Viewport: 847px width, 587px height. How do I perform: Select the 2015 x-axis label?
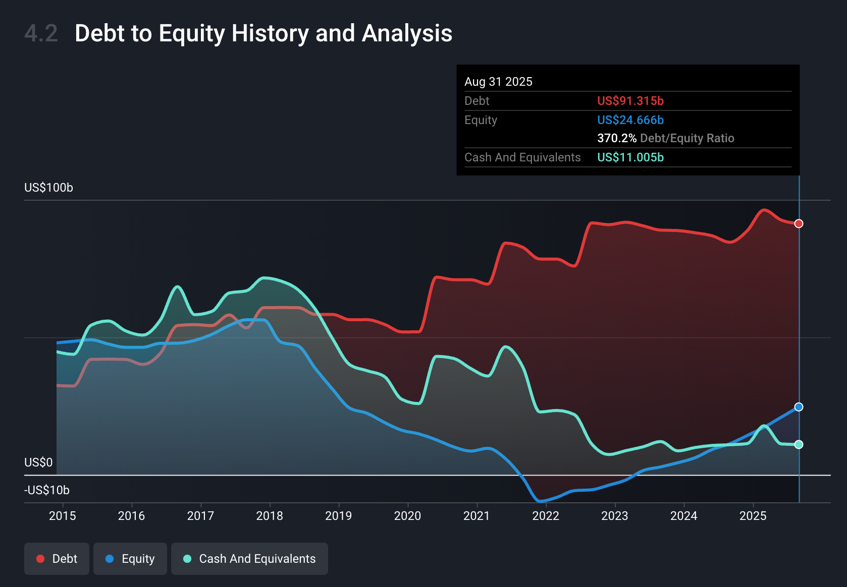pos(63,516)
